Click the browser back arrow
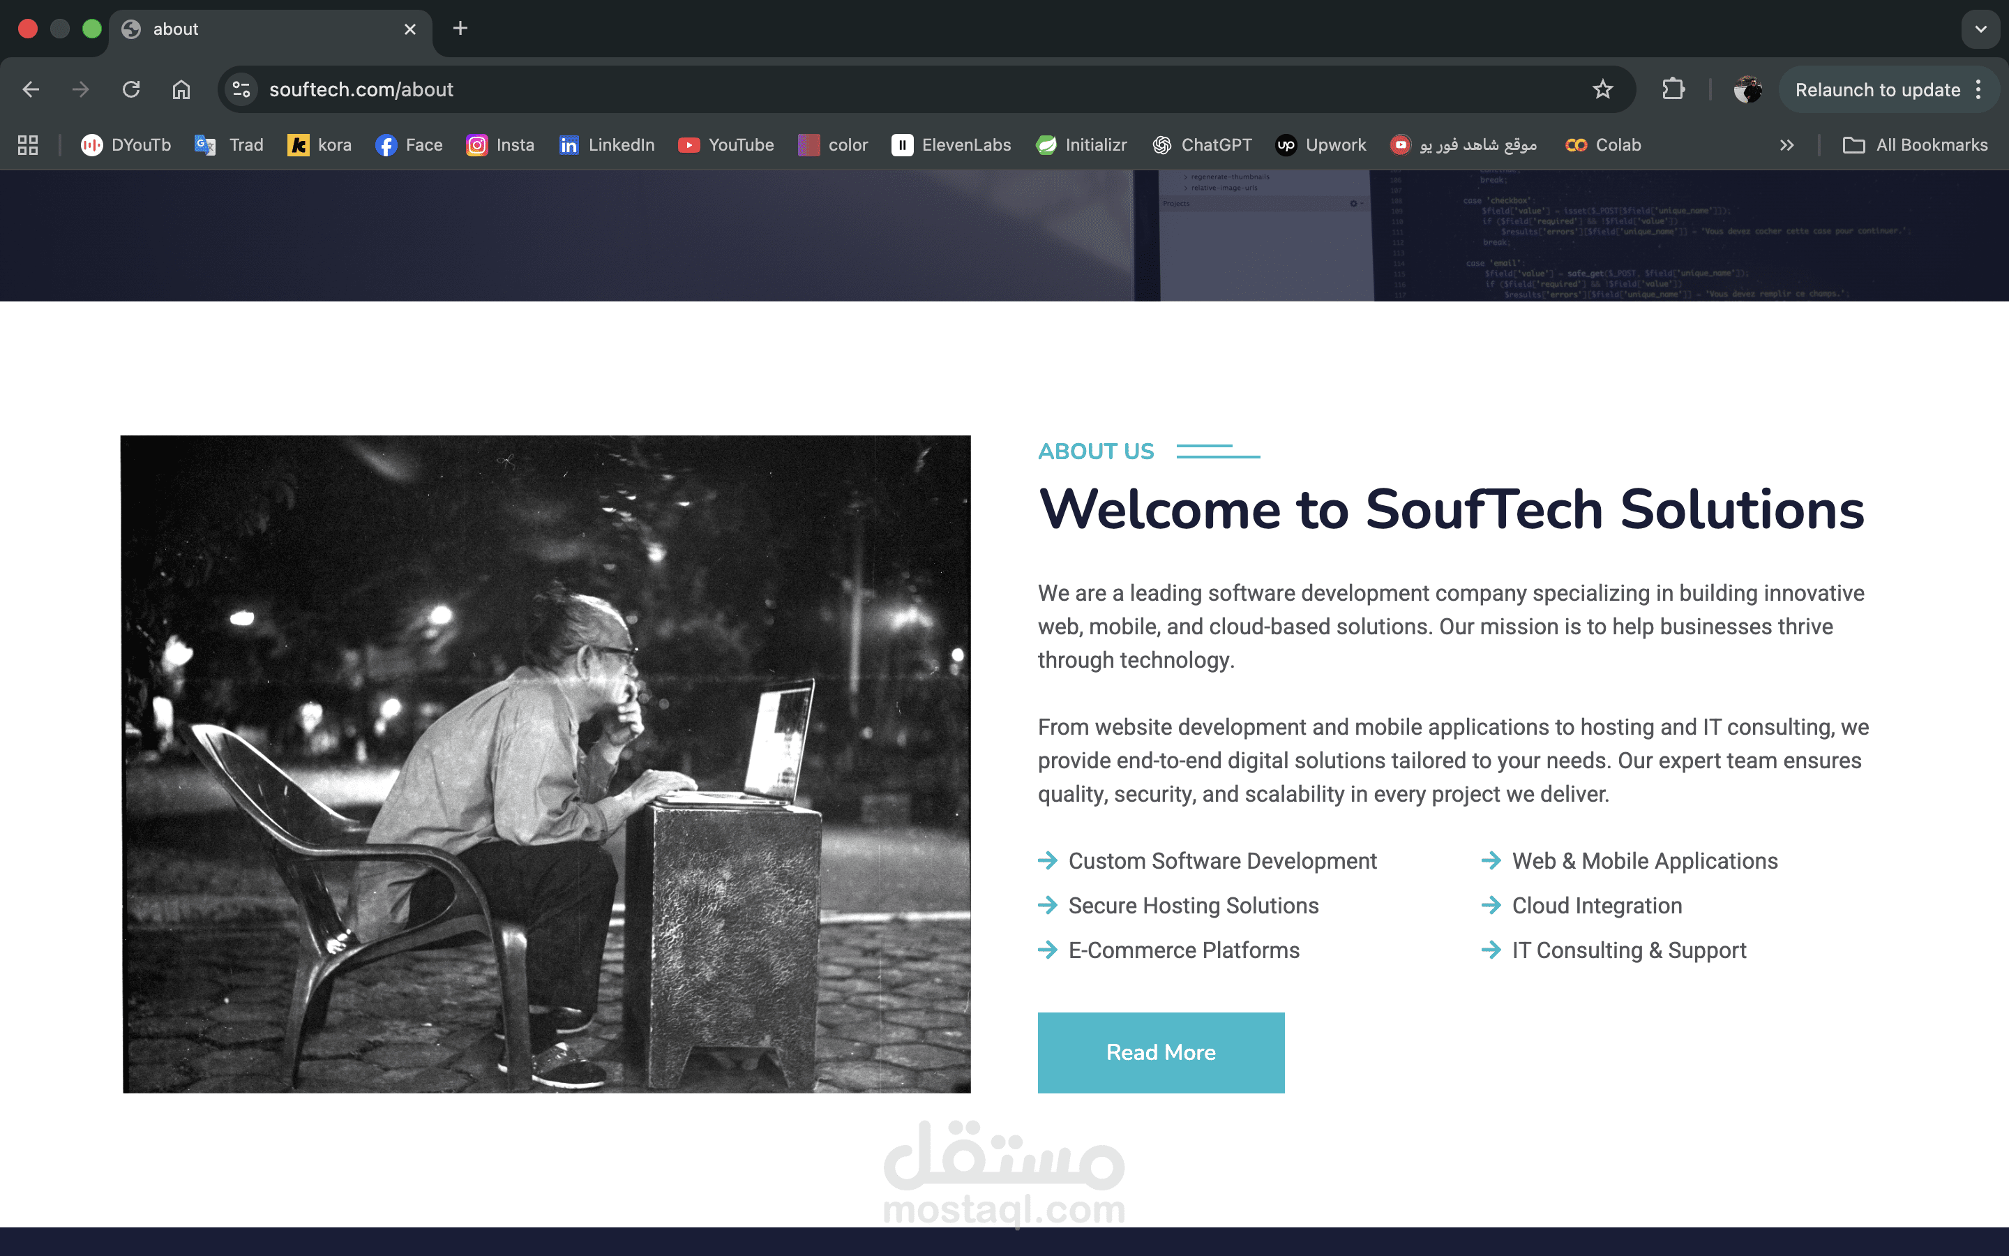Image resolution: width=2009 pixels, height=1256 pixels. click(31, 90)
